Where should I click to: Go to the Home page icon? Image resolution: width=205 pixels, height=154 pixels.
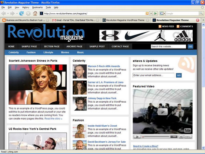pyautogui.click(x=35, y=13)
